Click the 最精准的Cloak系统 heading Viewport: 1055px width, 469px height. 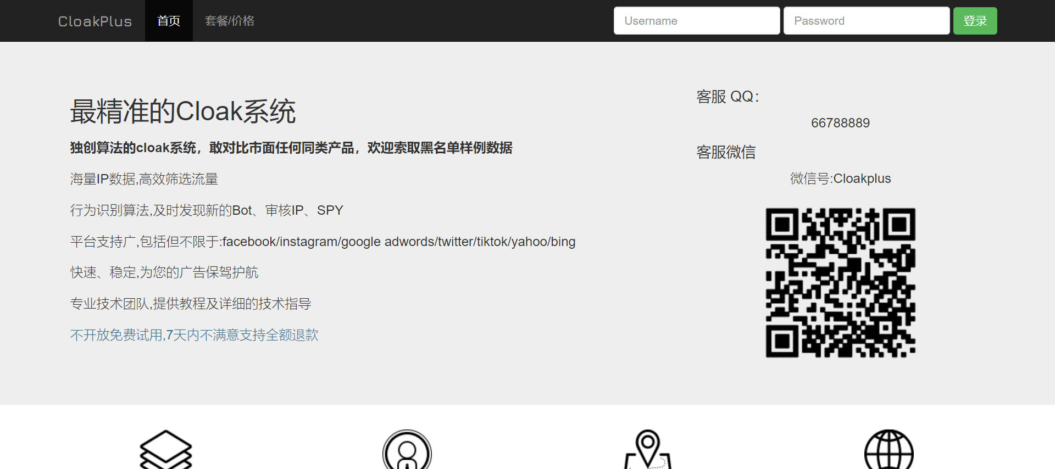tap(183, 111)
